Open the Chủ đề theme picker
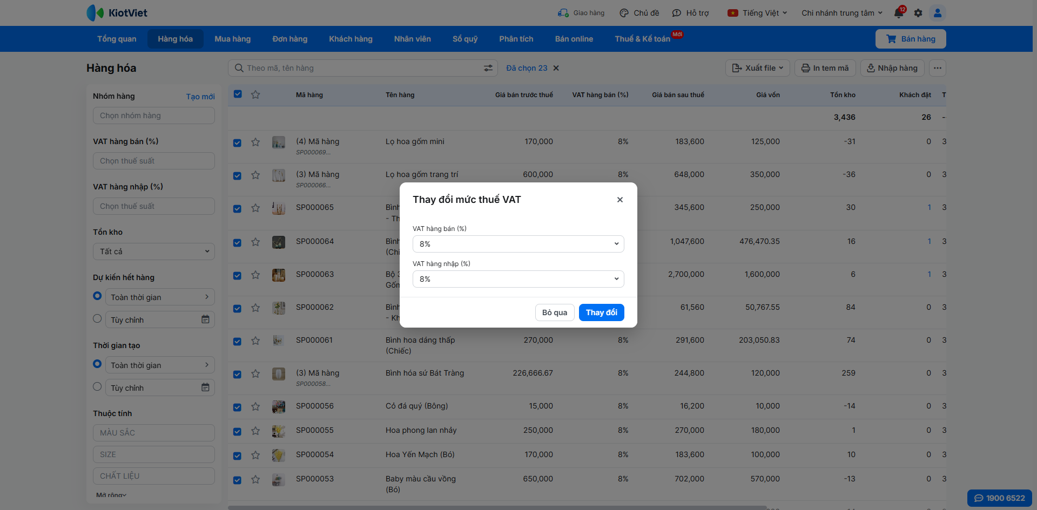1037x510 pixels. (639, 13)
